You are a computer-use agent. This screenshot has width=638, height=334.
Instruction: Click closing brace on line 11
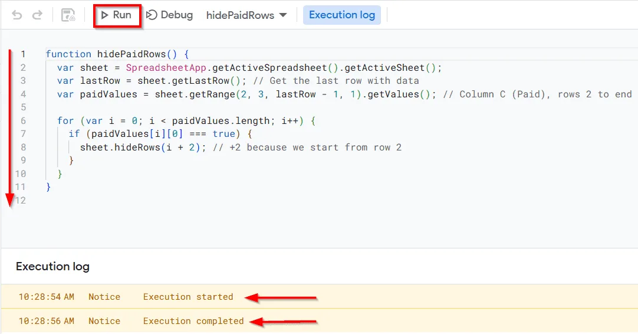click(48, 187)
